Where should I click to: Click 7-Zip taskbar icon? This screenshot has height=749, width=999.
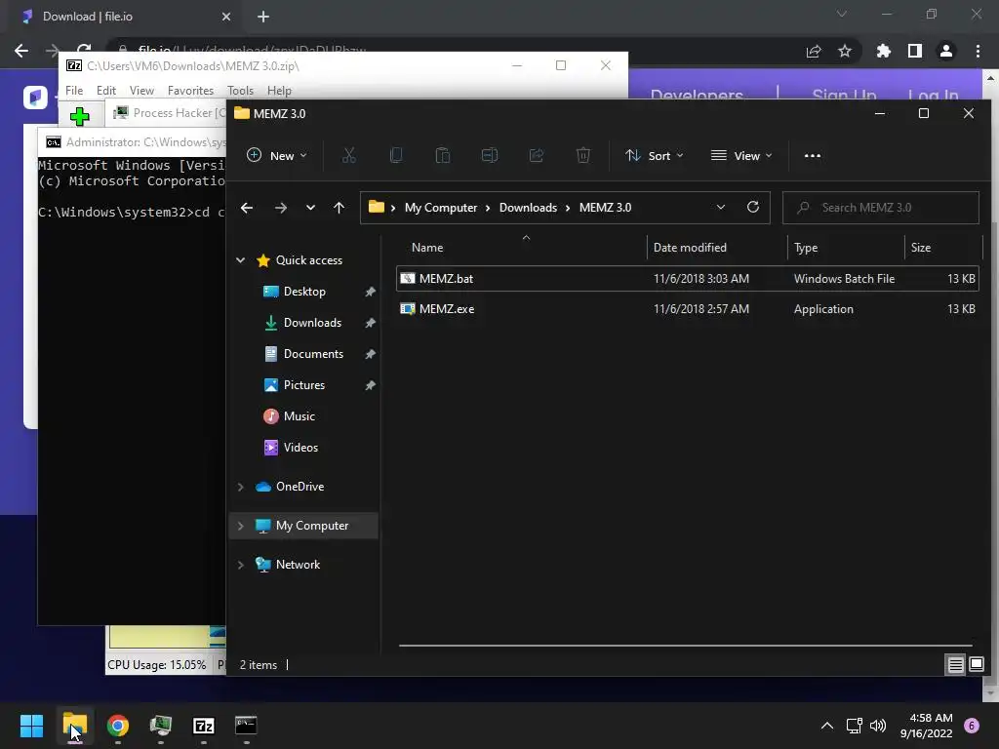204,725
